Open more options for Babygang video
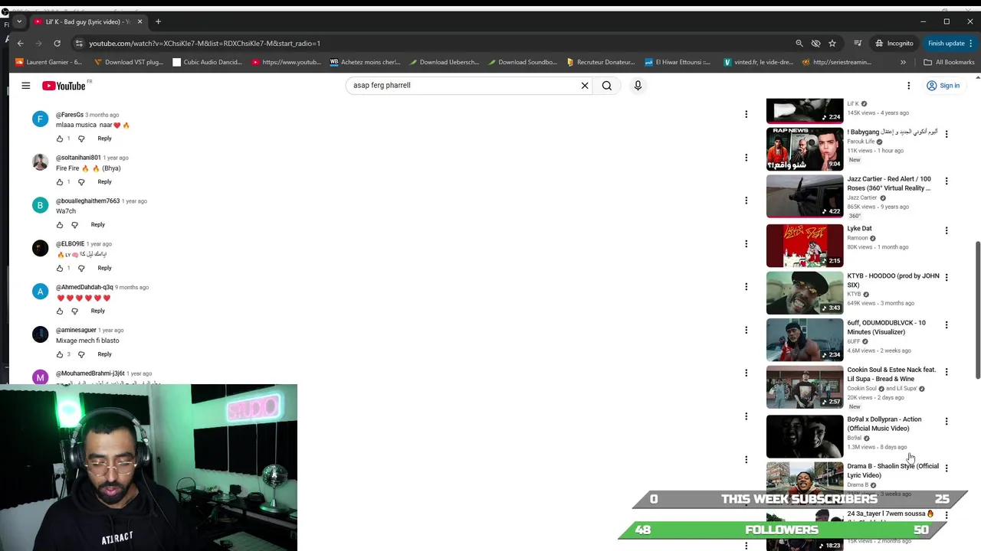 (947, 134)
